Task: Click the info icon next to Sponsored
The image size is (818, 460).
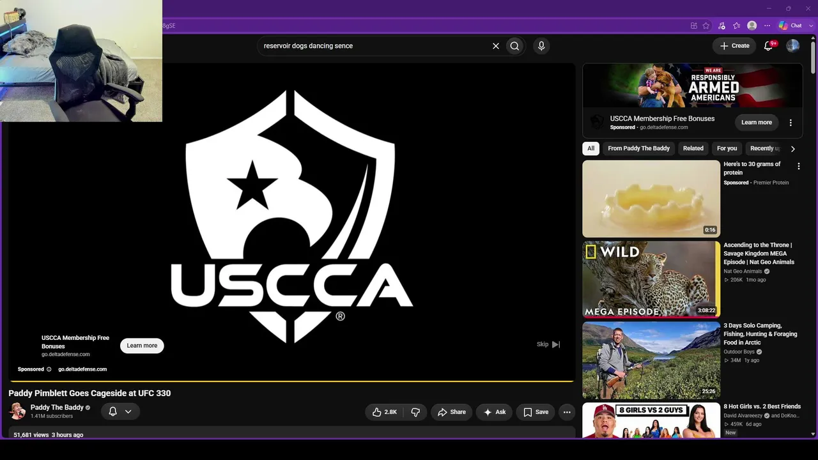Action: pyautogui.click(x=49, y=369)
